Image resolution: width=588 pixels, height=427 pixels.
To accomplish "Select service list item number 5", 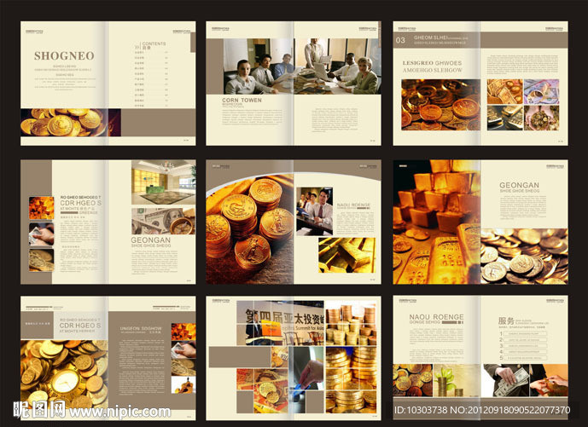I will coord(523,358).
